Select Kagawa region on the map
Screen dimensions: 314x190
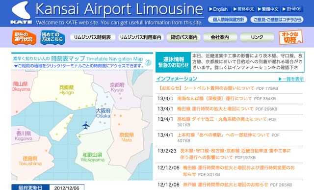pyautogui.click(x=24, y=136)
